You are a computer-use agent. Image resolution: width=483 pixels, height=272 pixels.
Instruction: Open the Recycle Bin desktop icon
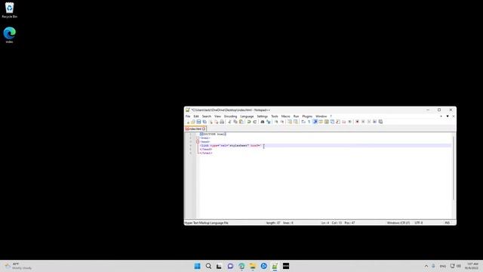[10, 10]
